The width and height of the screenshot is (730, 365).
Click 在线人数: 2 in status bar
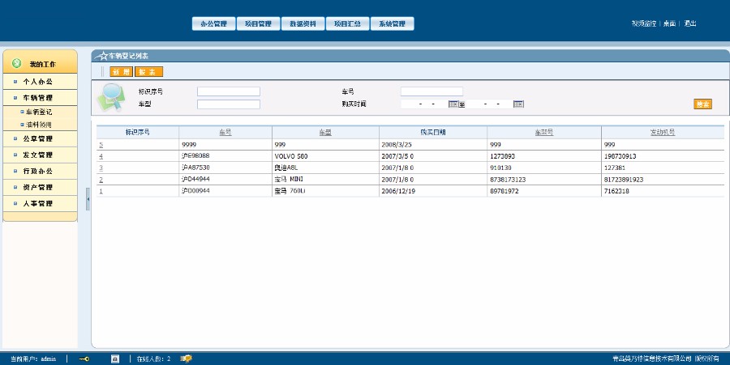[153, 359]
